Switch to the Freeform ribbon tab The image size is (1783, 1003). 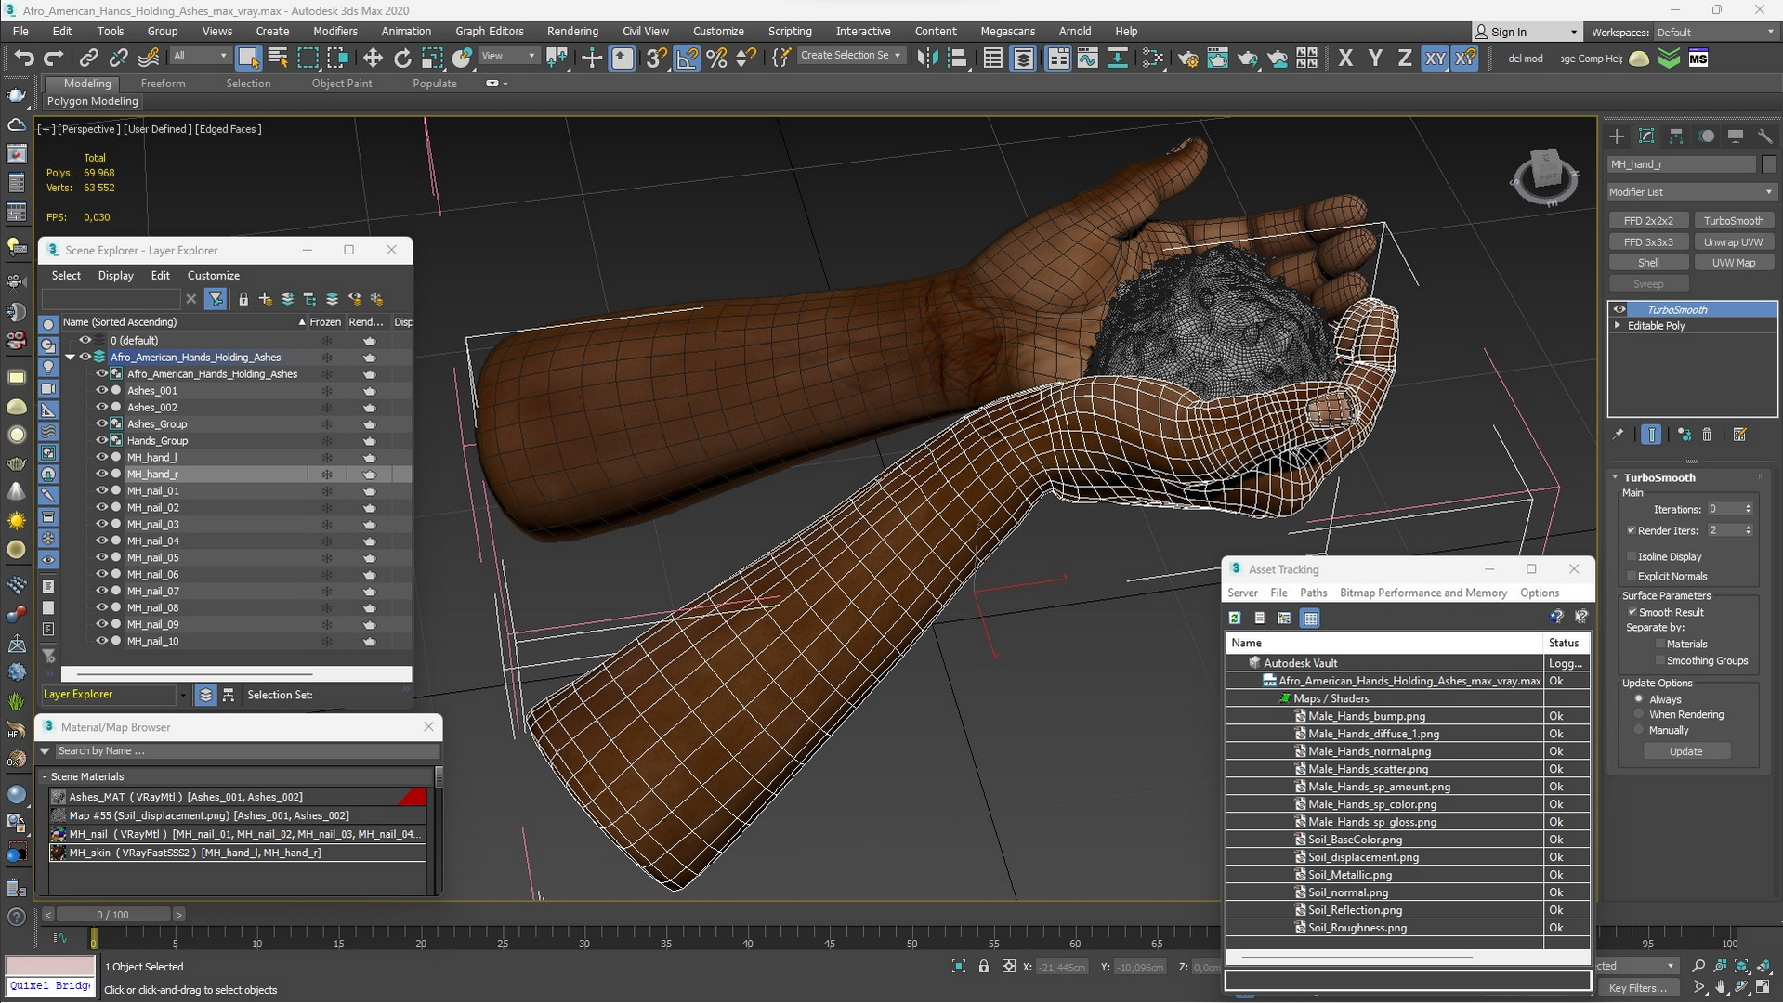point(163,83)
